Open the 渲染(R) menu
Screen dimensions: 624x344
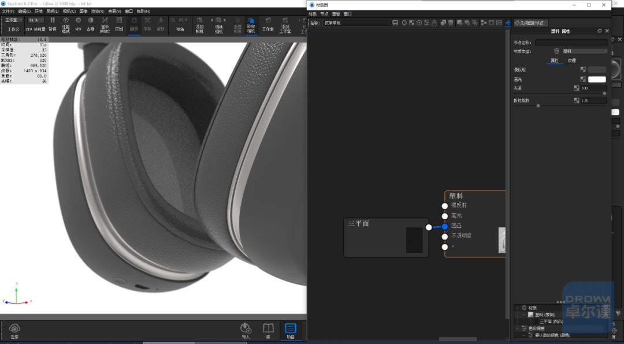pyautogui.click(x=98, y=11)
